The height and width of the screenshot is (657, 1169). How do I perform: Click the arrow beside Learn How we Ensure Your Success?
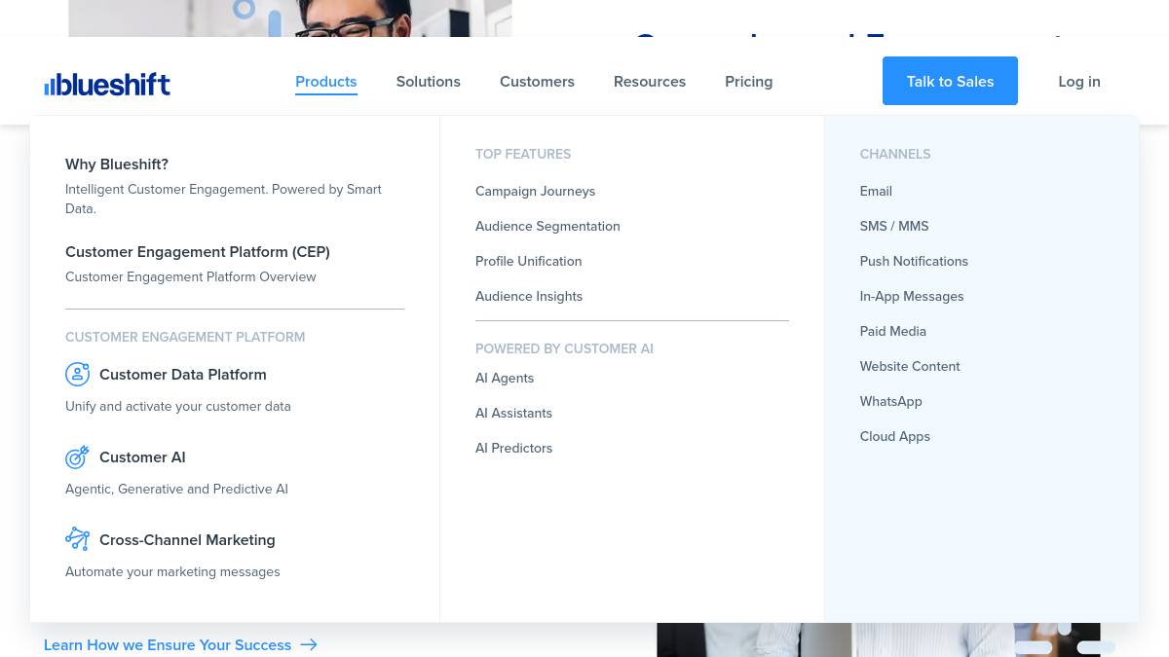click(309, 644)
